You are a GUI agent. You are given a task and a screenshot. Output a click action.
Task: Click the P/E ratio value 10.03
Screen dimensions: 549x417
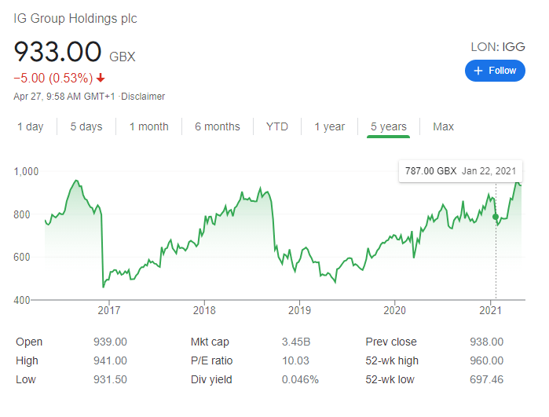[x=295, y=360]
